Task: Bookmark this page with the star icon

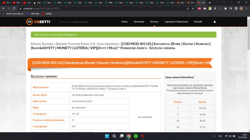Action: click(x=193, y=8)
